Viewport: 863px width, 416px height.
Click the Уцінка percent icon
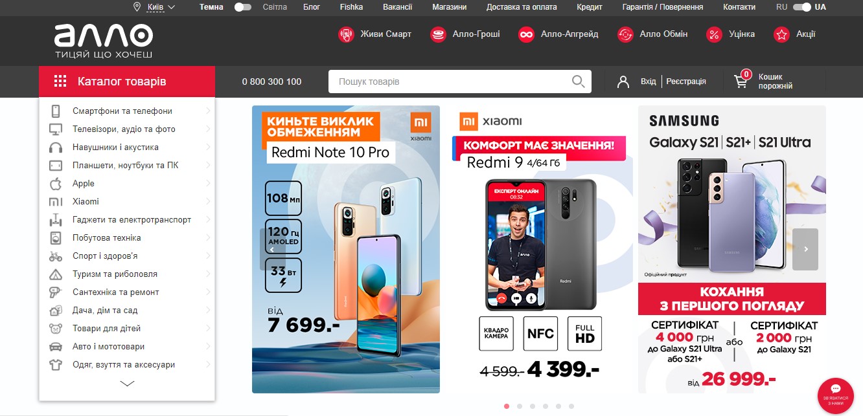click(714, 34)
